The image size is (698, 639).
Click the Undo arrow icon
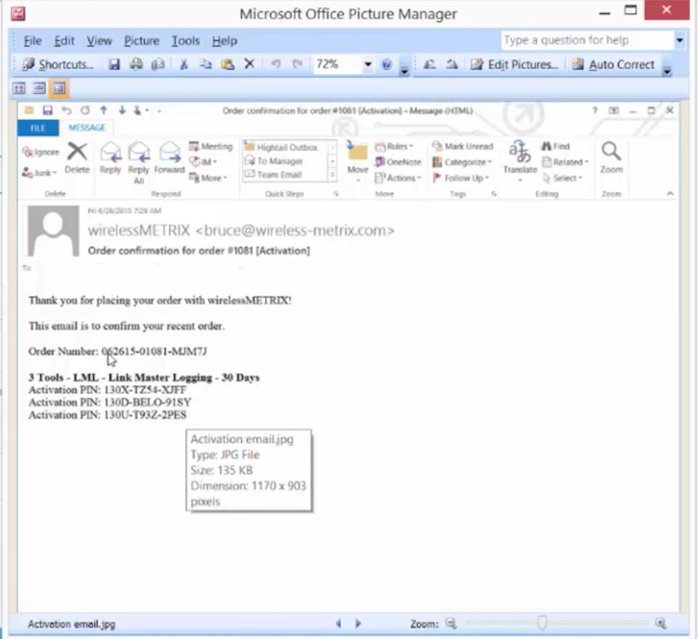coord(275,64)
